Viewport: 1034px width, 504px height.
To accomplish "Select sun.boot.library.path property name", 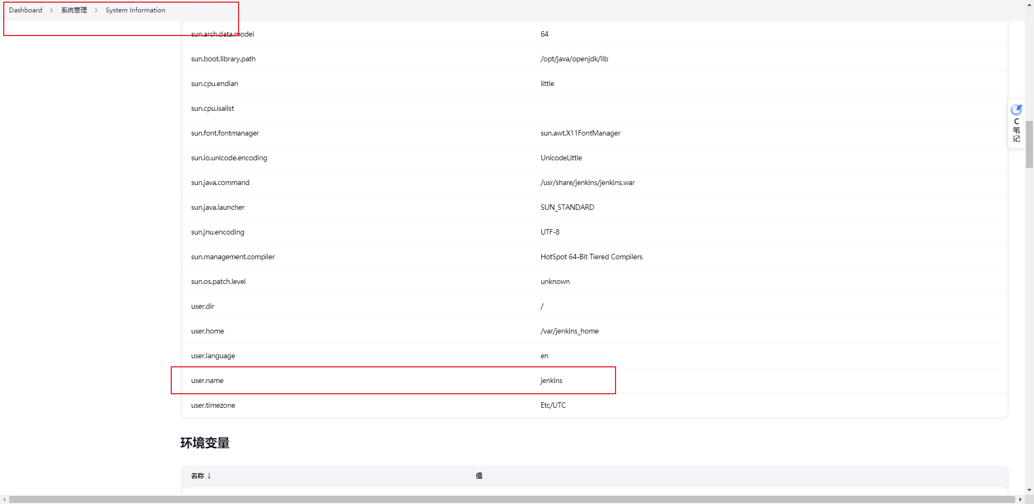I will pos(223,59).
